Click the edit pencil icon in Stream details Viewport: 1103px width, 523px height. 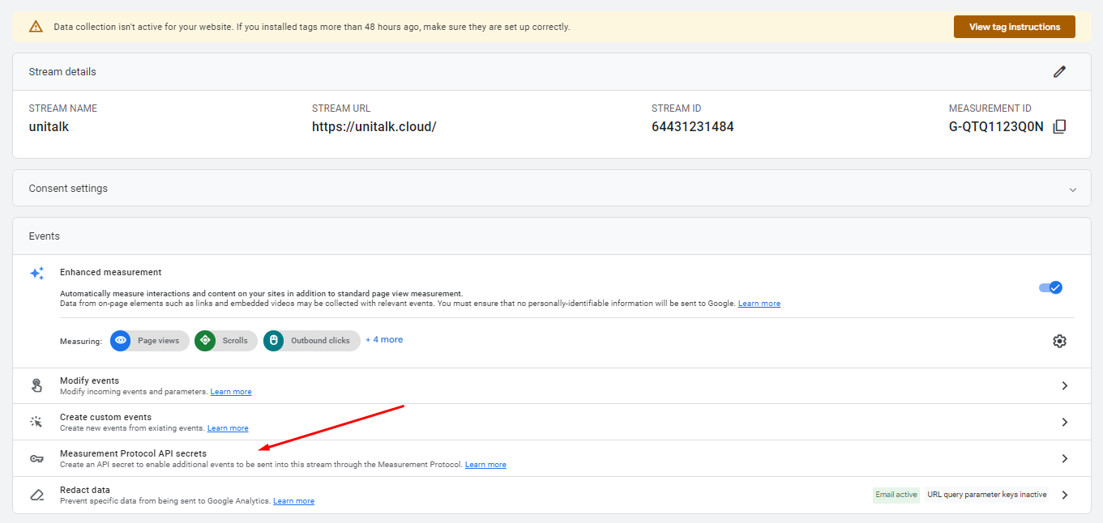pyautogui.click(x=1059, y=71)
